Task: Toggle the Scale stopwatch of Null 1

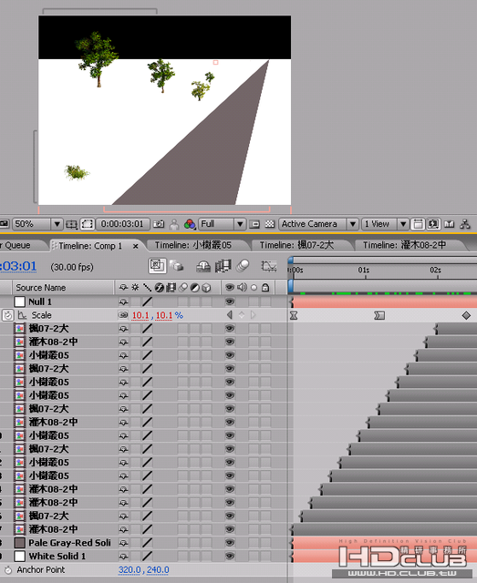Action: [8, 315]
